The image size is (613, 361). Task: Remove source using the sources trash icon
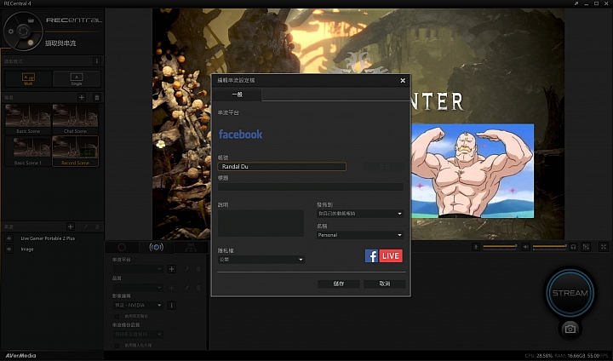coord(97,226)
